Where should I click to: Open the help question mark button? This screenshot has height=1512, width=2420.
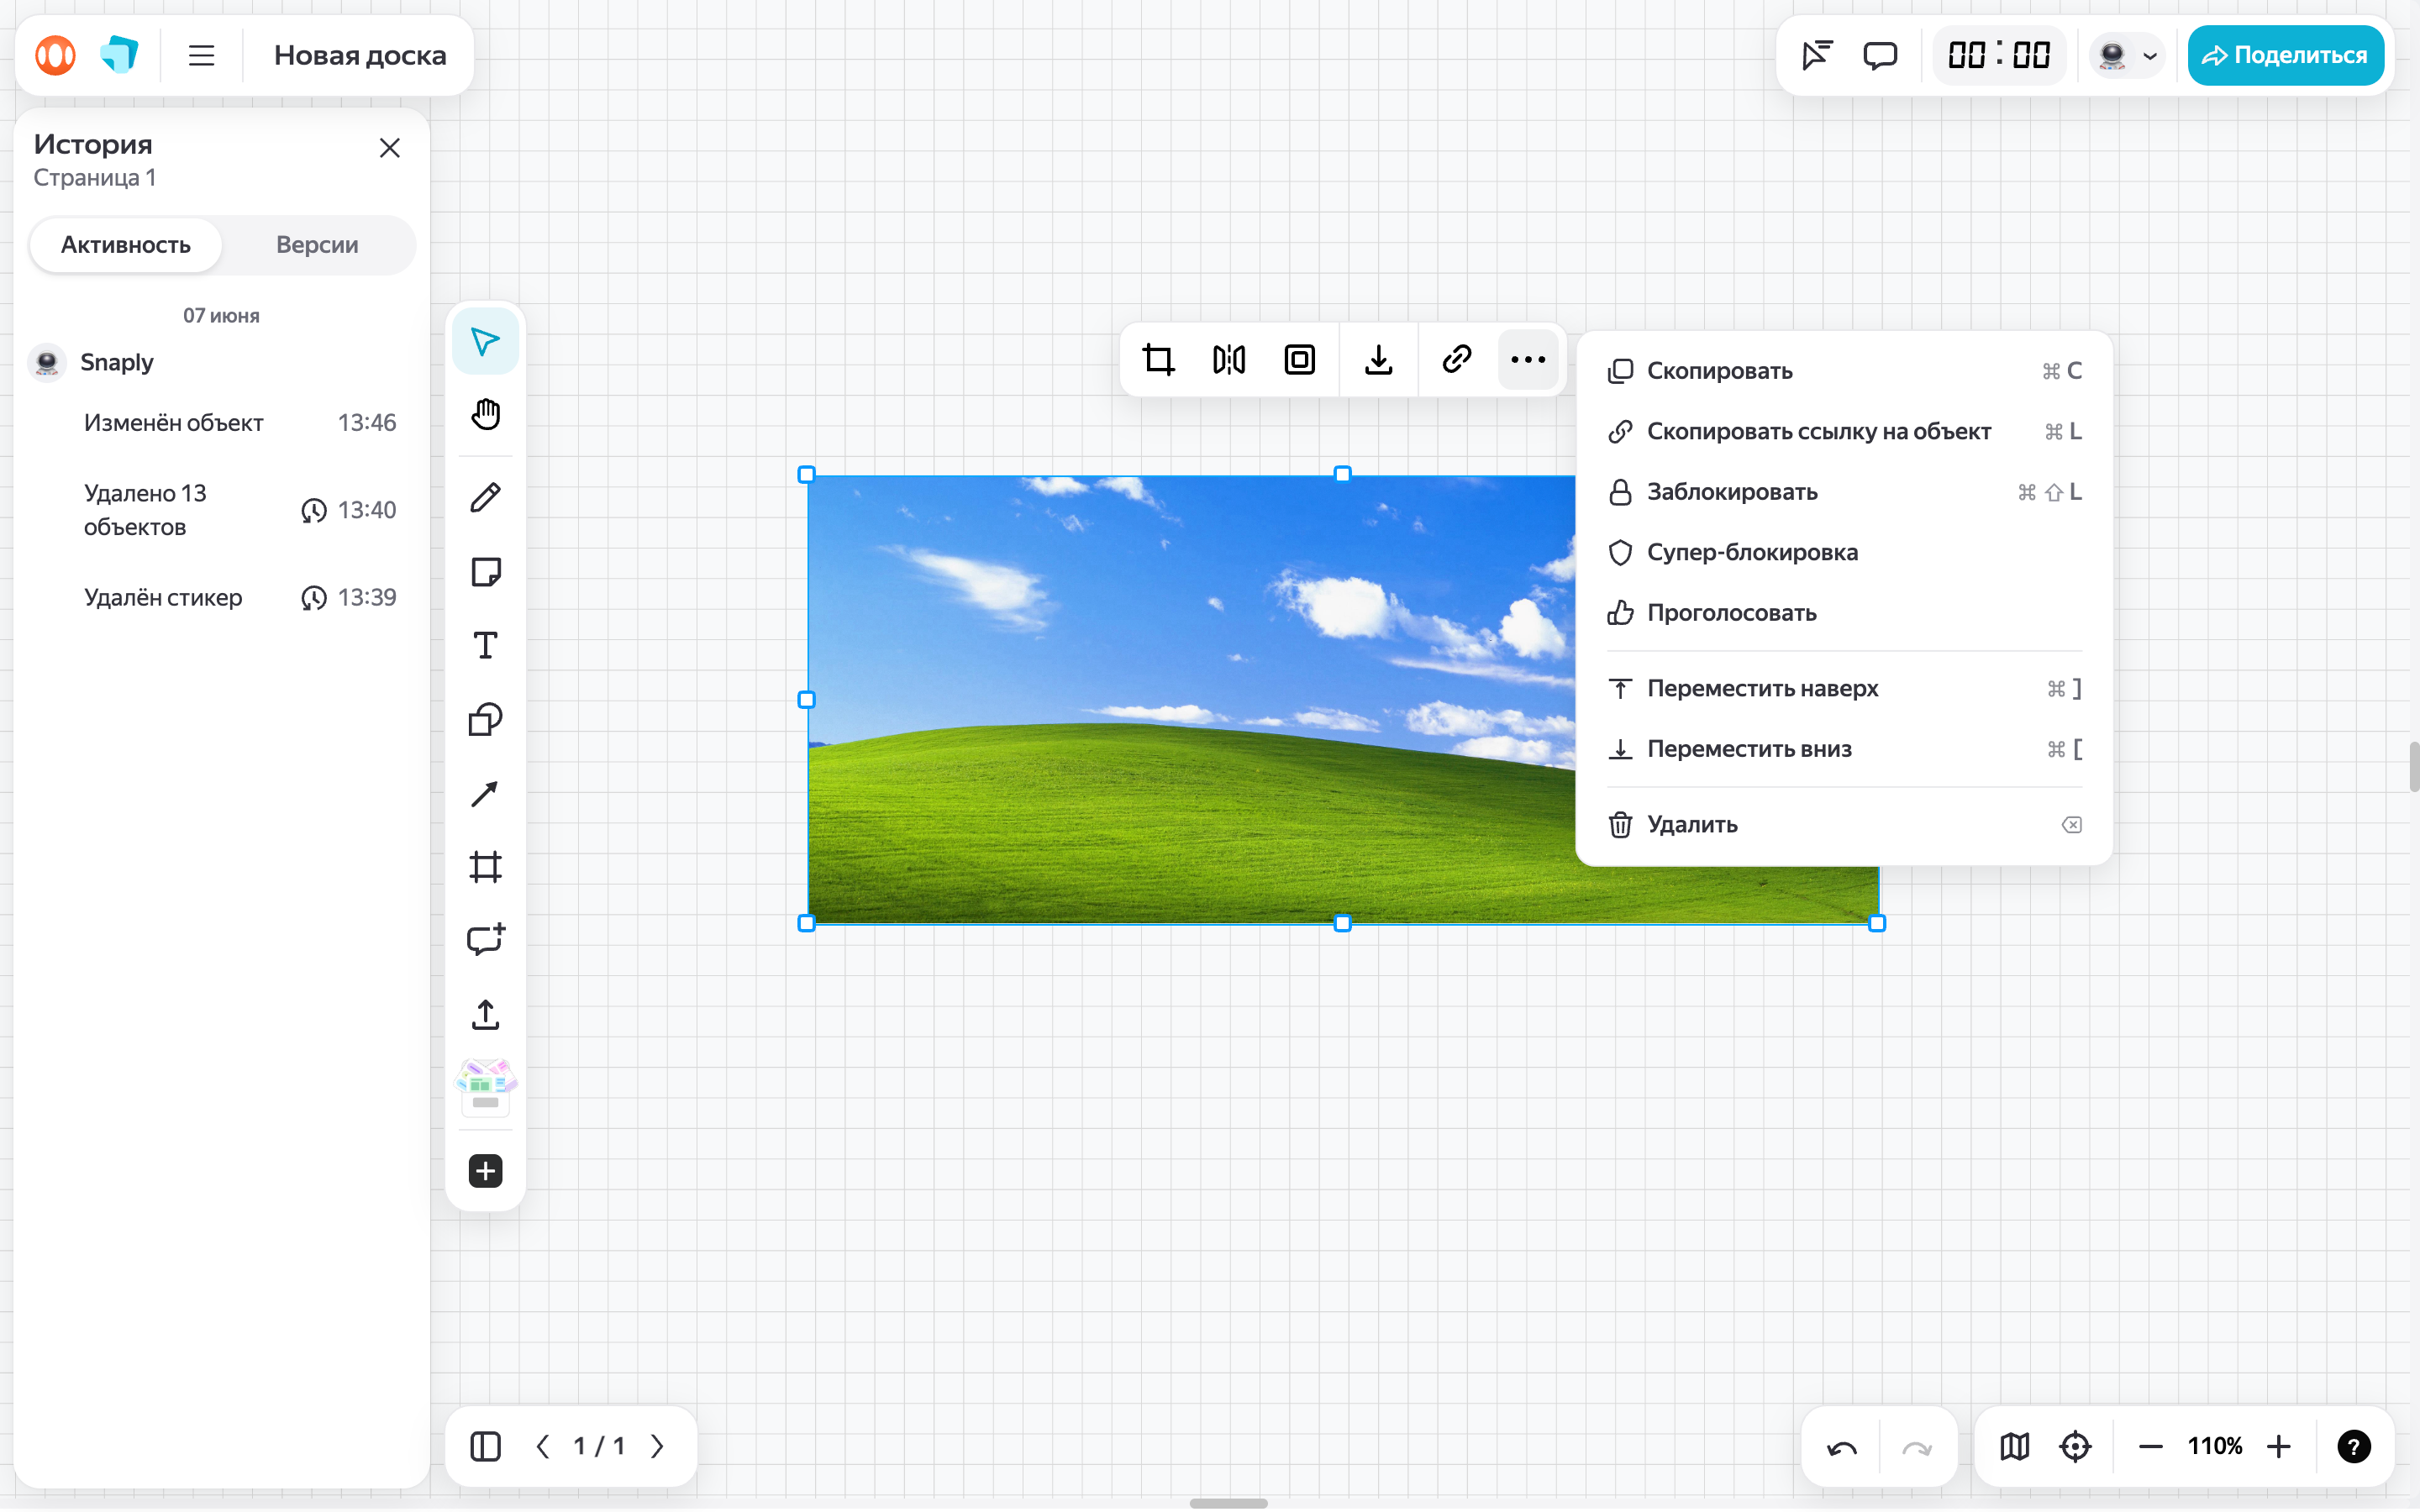pos(2354,1446)
